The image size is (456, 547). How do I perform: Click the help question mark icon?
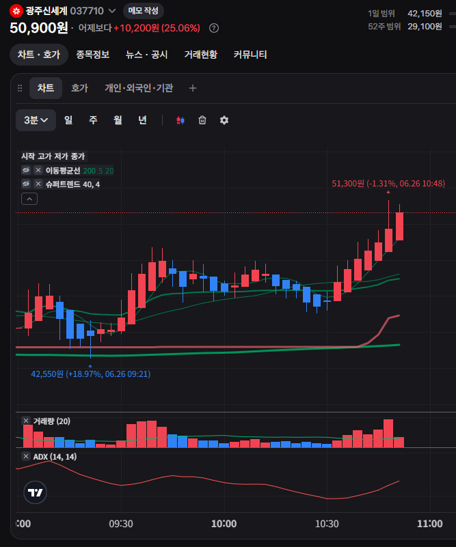[214, 28]
